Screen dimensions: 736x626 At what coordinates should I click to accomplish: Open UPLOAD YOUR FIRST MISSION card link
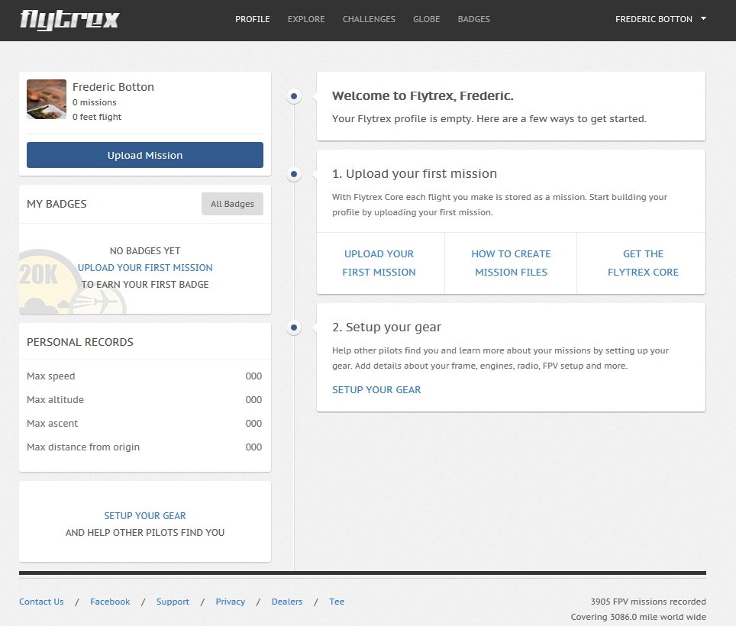(379, 263)
